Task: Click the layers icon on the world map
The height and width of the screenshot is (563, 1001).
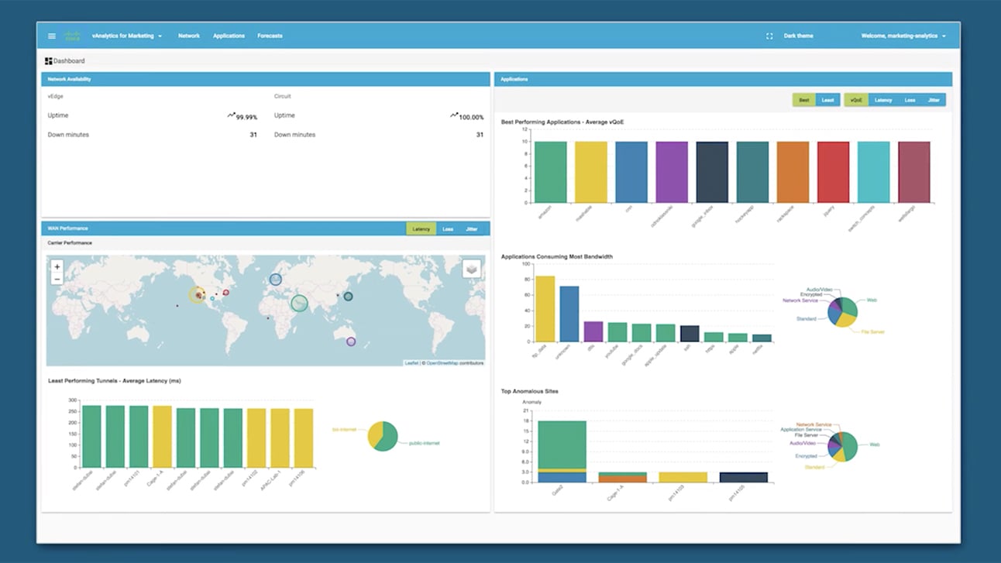Action: point(471,267)
